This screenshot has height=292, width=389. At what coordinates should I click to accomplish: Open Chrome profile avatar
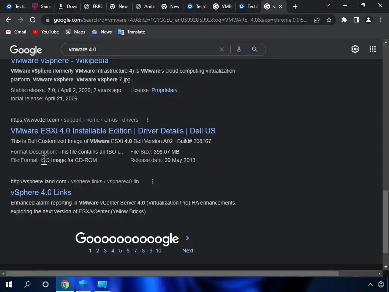(x=368, y=20)
